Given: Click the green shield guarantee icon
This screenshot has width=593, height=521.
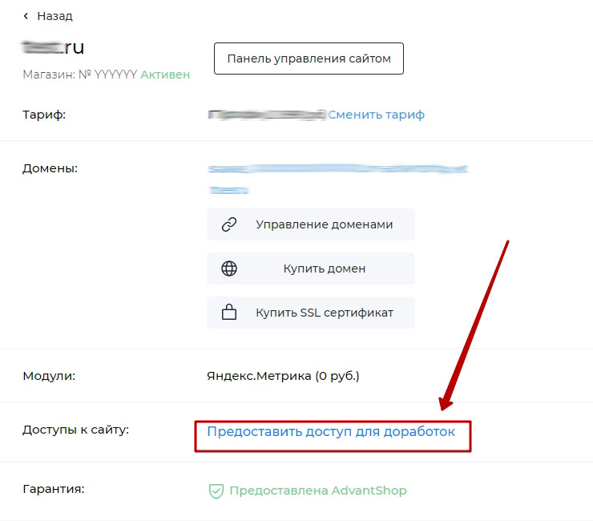Looking at the screenshot, I should coord(216,491).
